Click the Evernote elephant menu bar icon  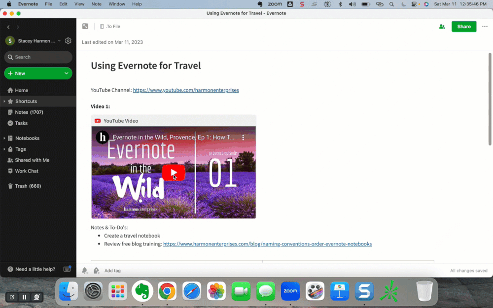(x=260, y=4)
